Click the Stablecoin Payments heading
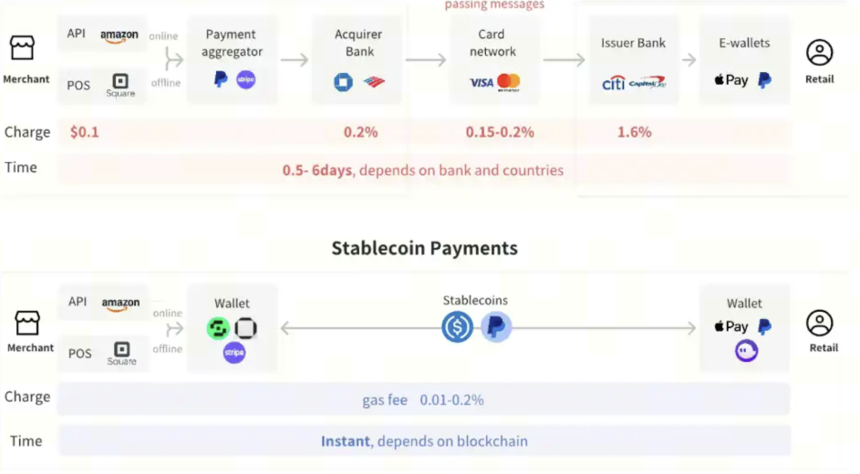The height and width of the screenshot is (474, 860). (x=424, y=248)
